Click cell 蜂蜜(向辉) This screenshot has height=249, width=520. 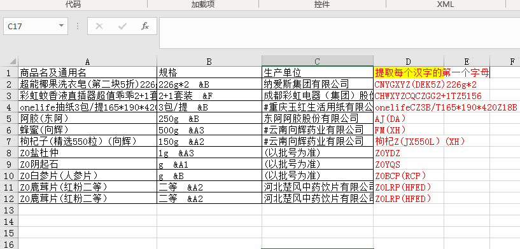(88, 130)
